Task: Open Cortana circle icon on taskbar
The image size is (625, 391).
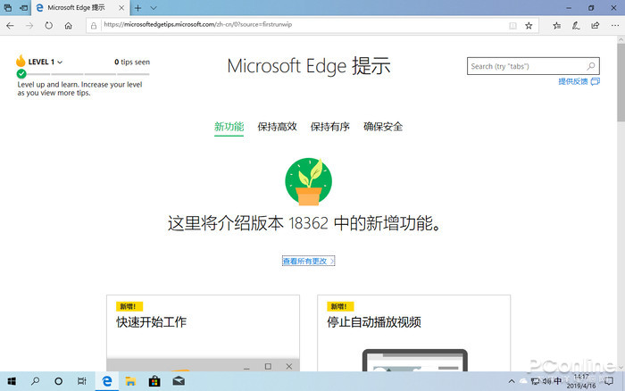Action: 59,381
